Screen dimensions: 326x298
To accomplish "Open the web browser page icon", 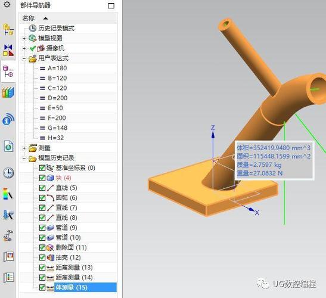I will tap(8, 146).
